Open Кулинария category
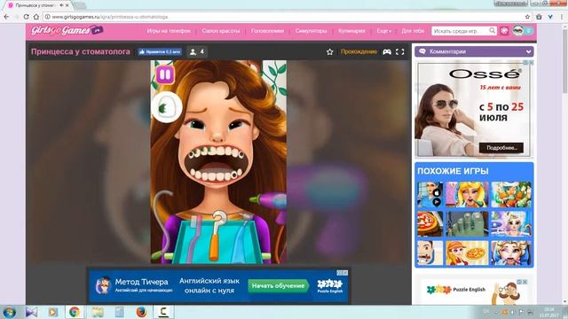This screenshot has width=568, height=319. 351,31
